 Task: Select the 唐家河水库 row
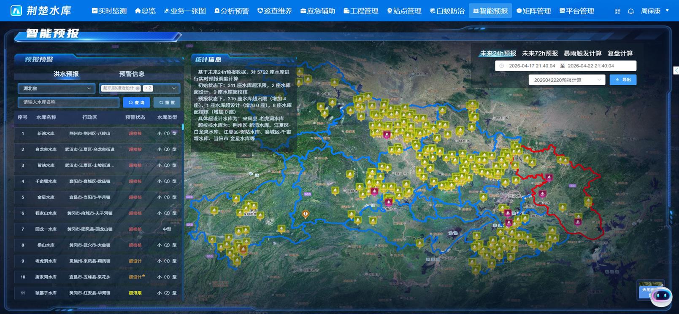pos(98,277)
